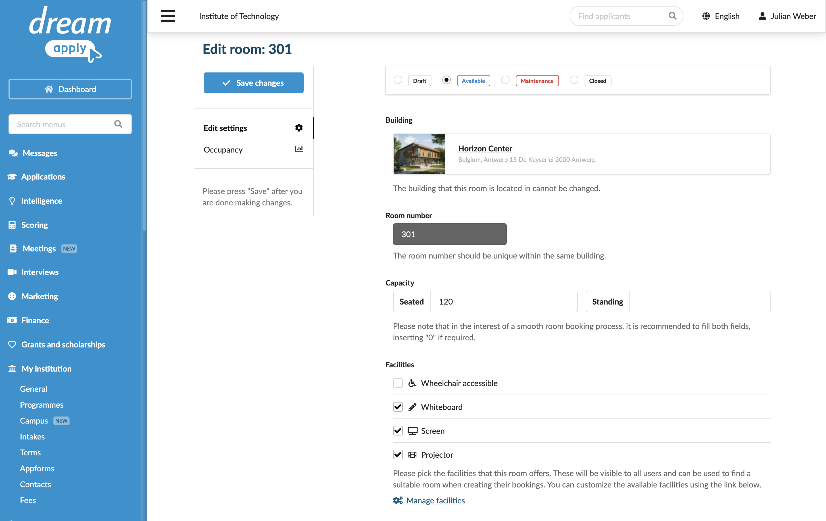Open the Julian Weber account menu
The width and height of the screenshot is (826, 521).
coord(787,16)
